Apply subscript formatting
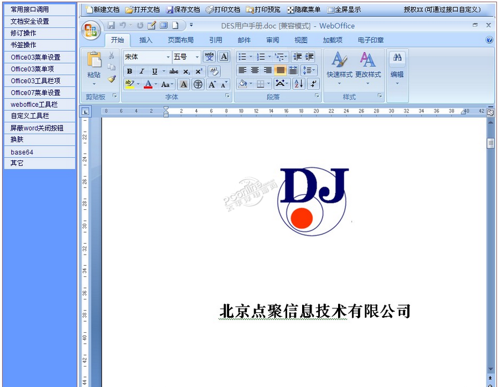The height and width of the screenshot is (387, 498). pyautogui.click(x=187, y=72)
